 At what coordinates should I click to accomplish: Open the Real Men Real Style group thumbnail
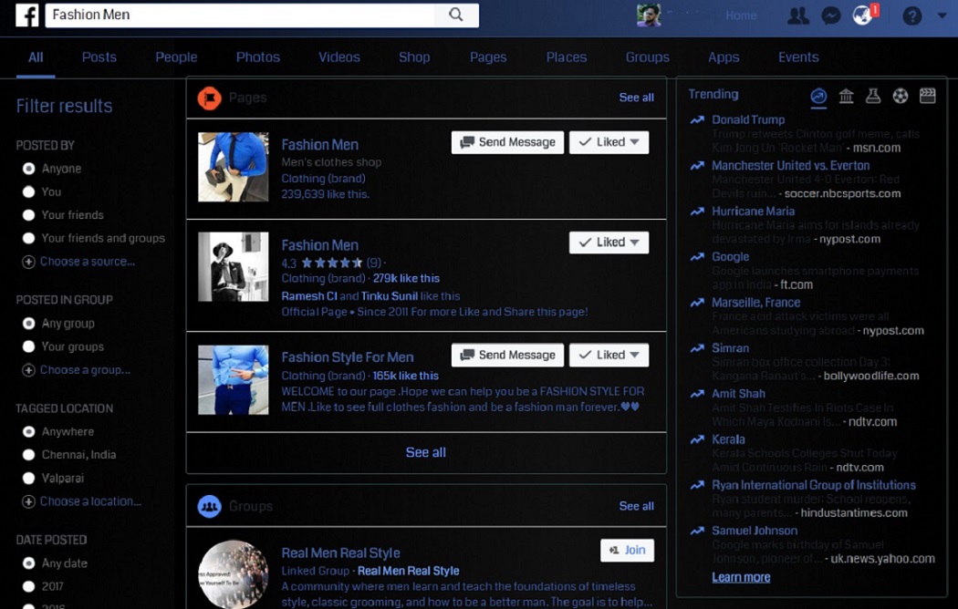point(234,574)
